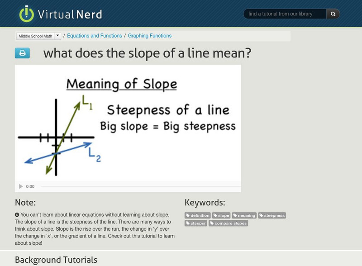Click the Meaning of Slope video thumbnail
This screenshot has width=362, height=266.
[128, 123]
